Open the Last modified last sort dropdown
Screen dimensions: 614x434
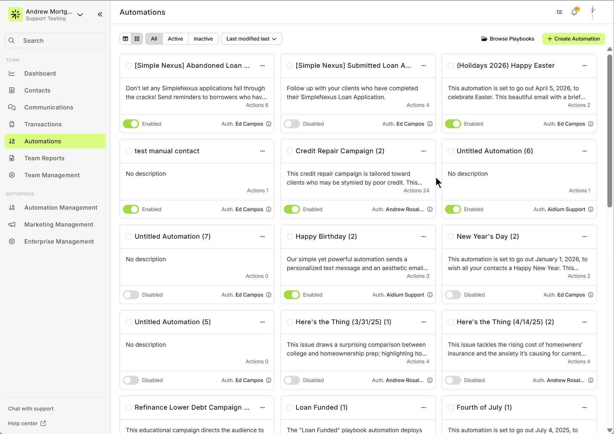(x=251, y=39)
